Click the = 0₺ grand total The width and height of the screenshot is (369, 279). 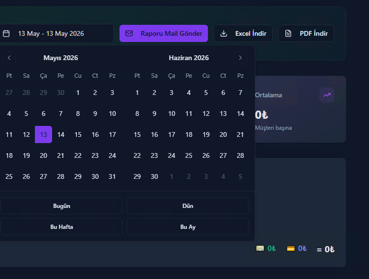pos(326,249)
